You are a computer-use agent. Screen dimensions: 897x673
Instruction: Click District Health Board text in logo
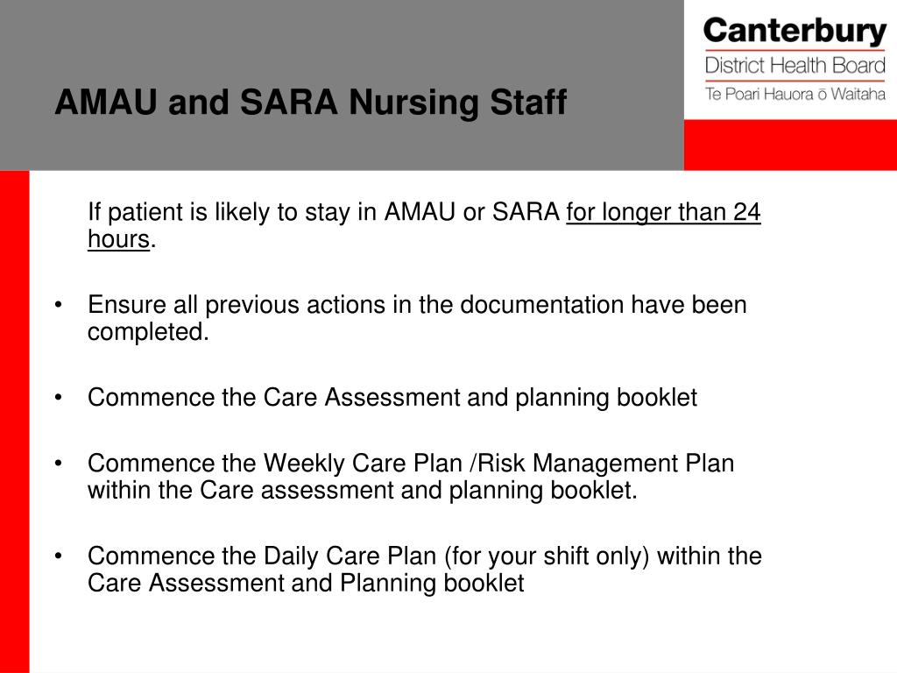[795, 66]
